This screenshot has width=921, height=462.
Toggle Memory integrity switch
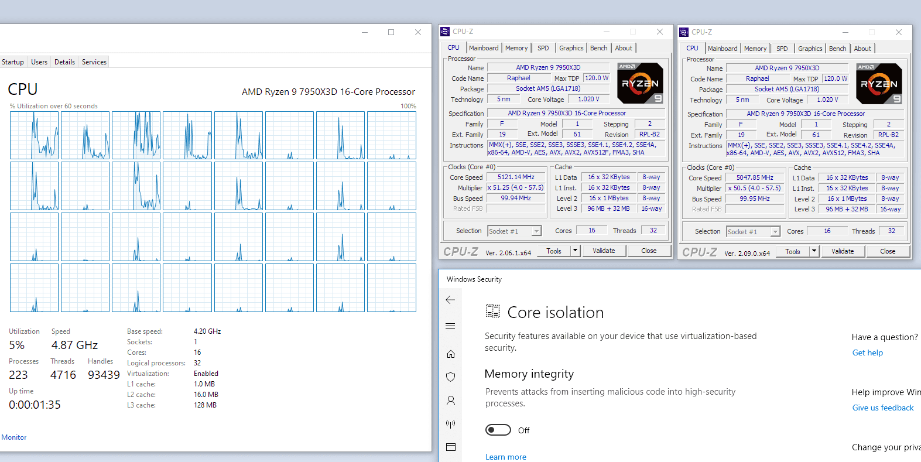tap(498, 430)
